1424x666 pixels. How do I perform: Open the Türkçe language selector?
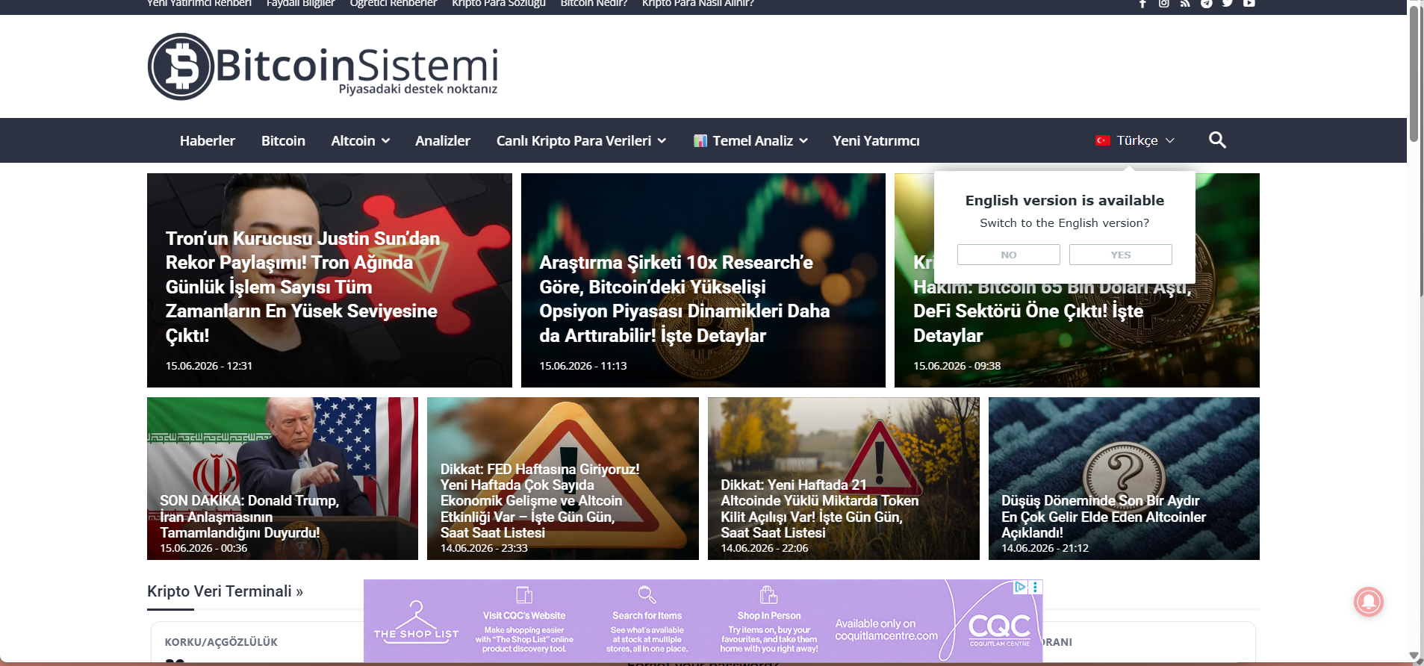pyautogui.click(x=1135, y=140)
